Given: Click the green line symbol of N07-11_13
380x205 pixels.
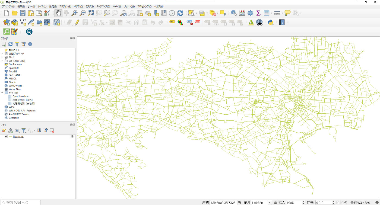Looking at the screenshot, I should (10, 136).
